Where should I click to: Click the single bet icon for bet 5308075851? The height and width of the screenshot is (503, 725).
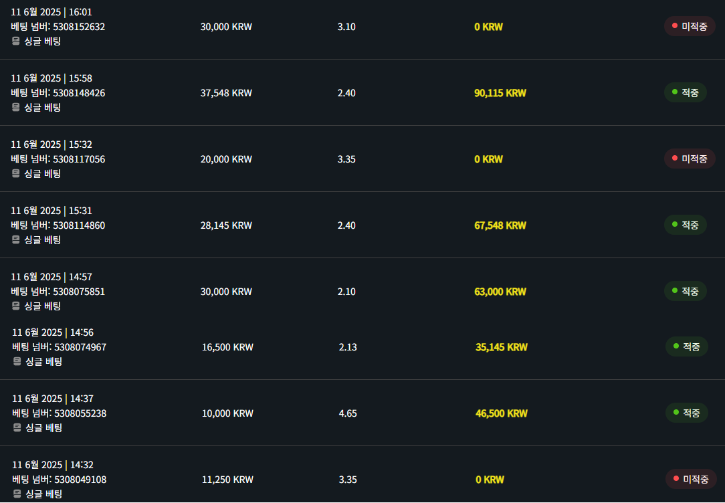(16, 306)
